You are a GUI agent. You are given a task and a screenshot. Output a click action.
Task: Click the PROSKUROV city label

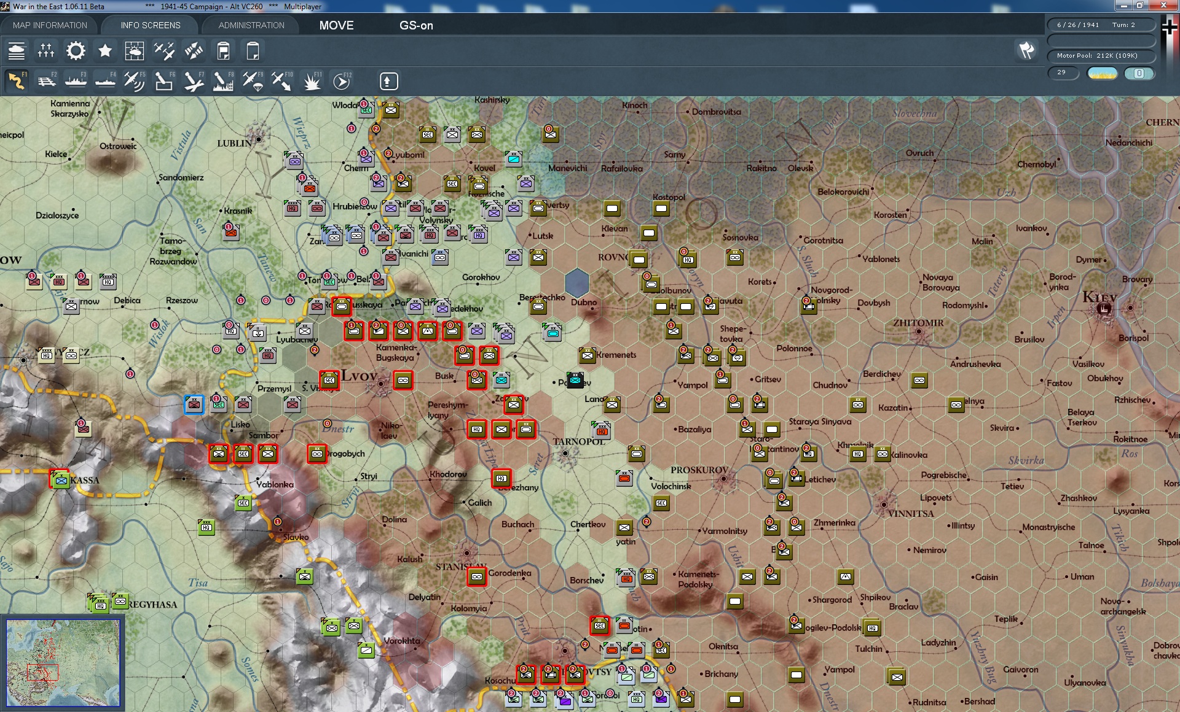pos(699,470)
